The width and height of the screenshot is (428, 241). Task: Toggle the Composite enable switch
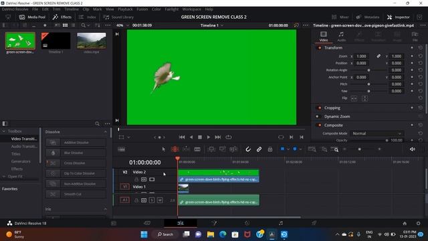[x=319, y=125]
